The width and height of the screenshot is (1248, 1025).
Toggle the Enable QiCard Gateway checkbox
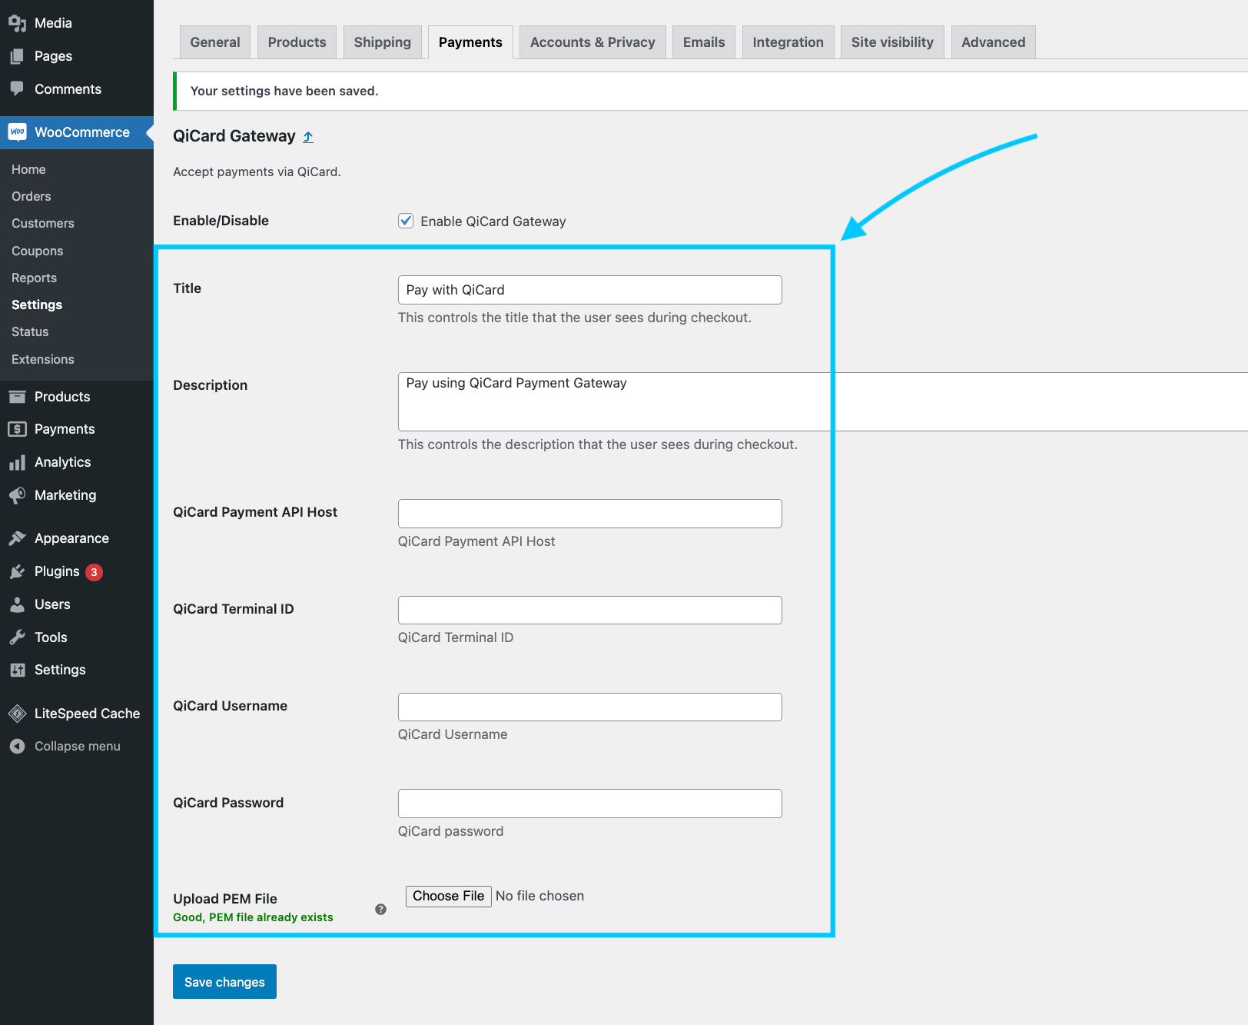coord(406,221)
